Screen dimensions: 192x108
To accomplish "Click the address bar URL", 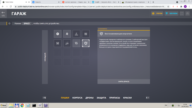I will [x=91, y=7].
